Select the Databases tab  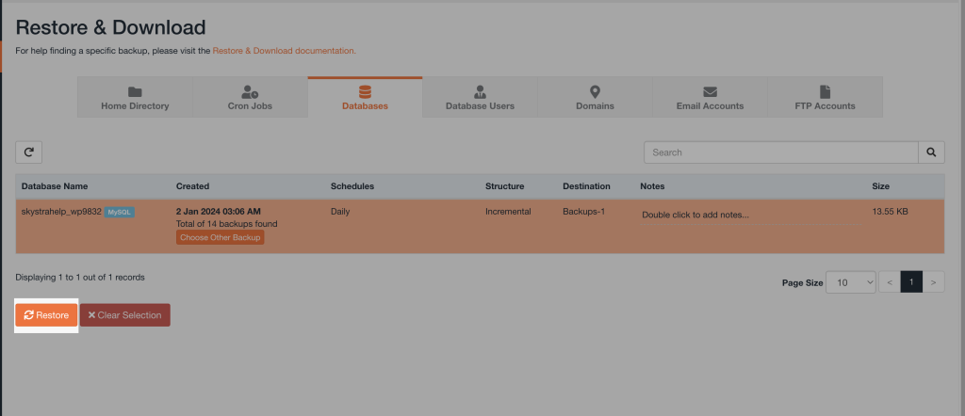(365, 98)
